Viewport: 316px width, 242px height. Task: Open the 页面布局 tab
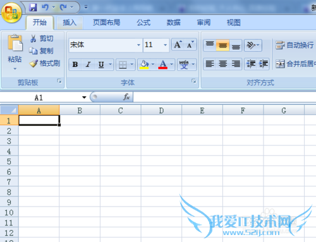pos(107,22)
